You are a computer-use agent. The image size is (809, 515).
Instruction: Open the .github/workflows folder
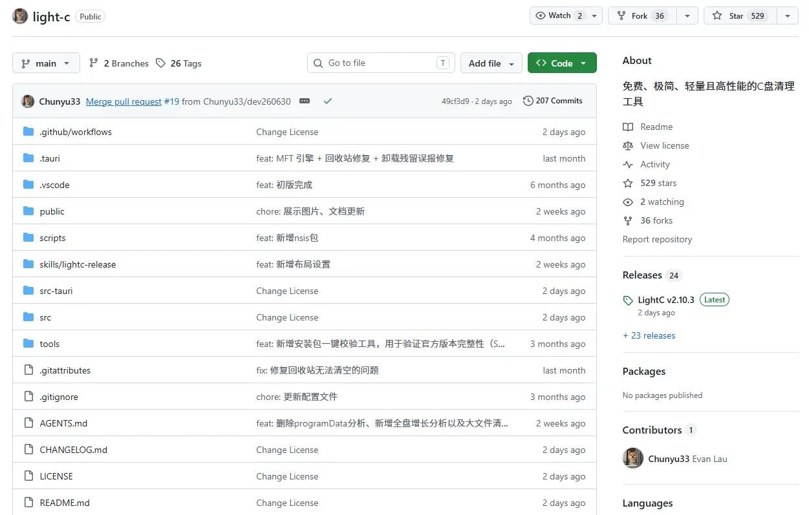point(76,132)
